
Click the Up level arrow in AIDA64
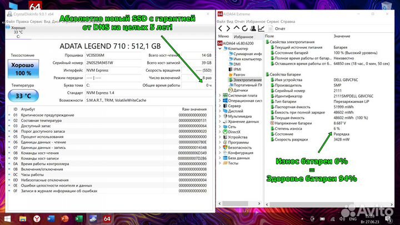click(x=237, y=28)
